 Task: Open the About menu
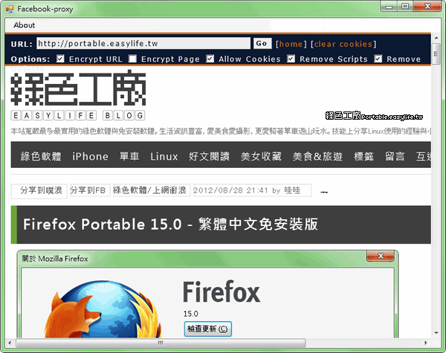click(x=25, y=25)
